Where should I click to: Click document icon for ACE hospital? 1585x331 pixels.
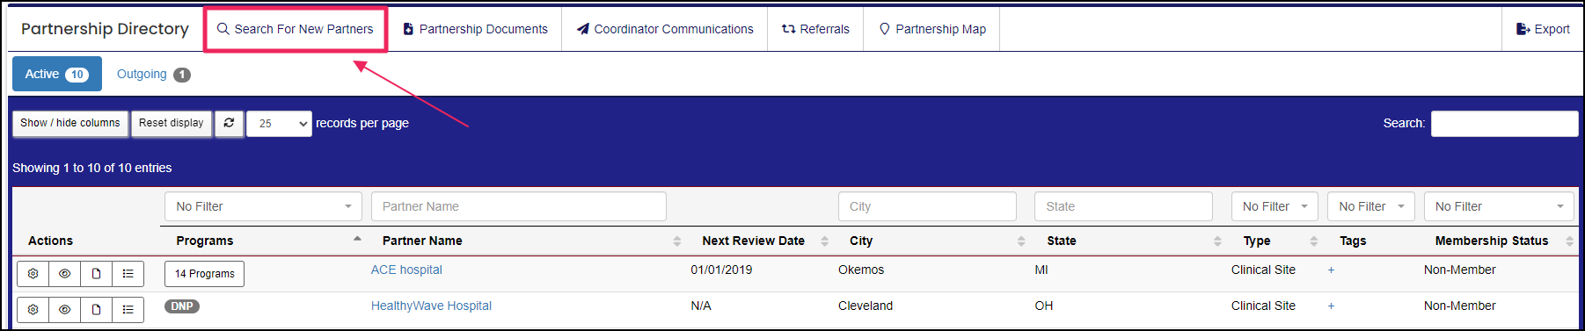[97, 274]
